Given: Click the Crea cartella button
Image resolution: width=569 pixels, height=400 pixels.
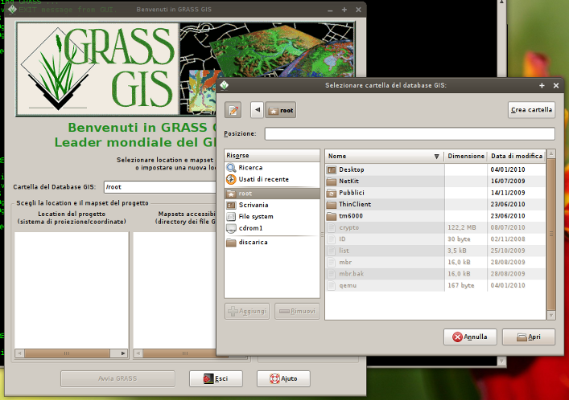Looking at the screenshot, I should 531,110.
